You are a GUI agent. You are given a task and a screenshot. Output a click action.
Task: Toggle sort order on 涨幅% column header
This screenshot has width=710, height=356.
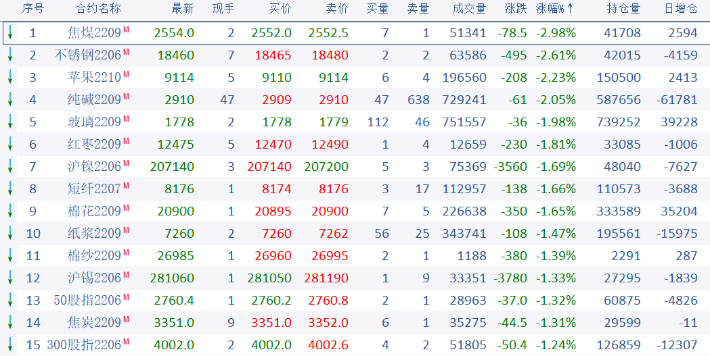pos(555,9)
